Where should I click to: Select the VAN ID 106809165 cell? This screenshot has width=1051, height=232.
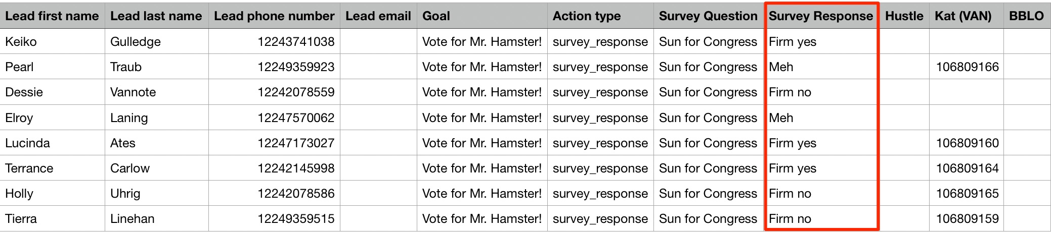point(967,193)
